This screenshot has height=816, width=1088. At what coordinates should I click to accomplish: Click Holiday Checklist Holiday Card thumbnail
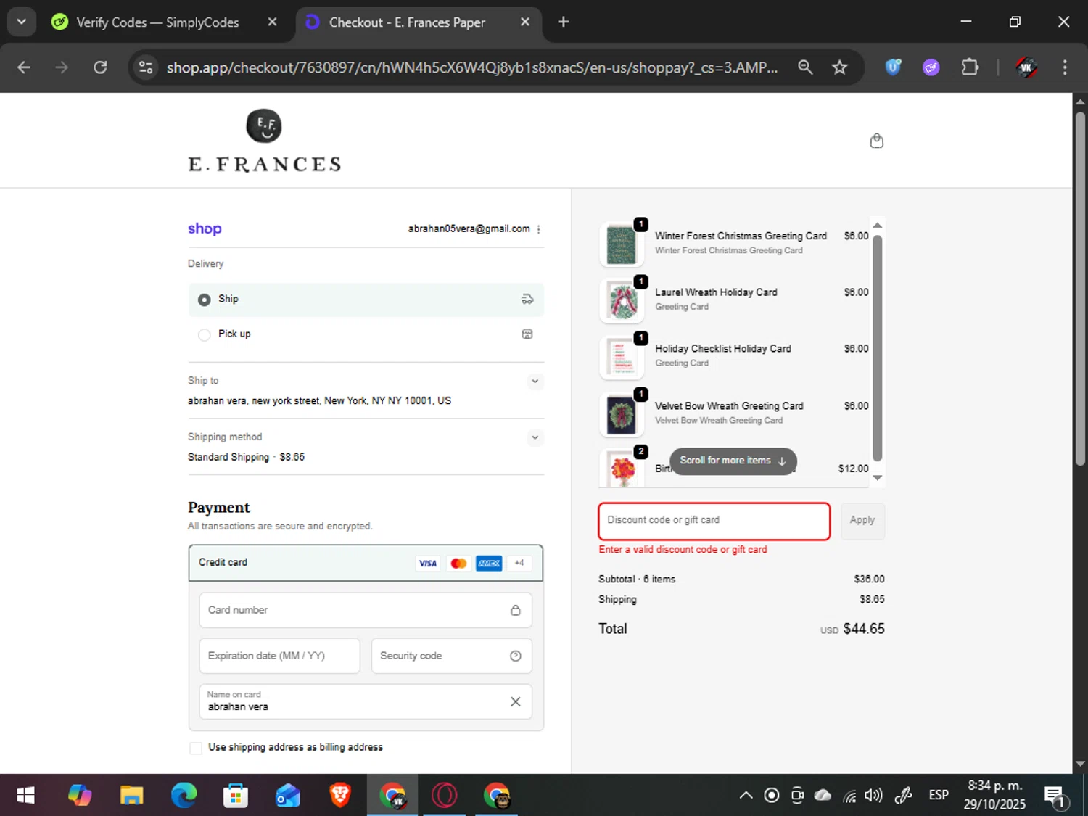click(622, 358)
